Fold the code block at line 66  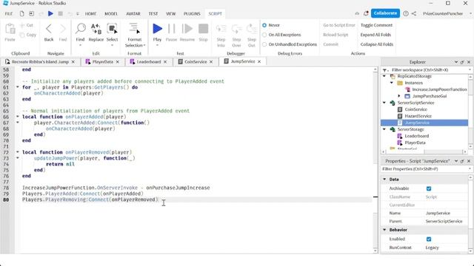tap(18, 117)
